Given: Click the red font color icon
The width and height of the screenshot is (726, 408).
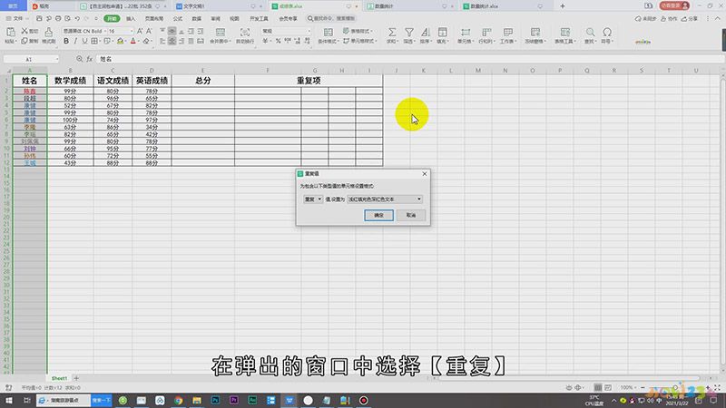Looking at the screenshot, I should 133,41.
